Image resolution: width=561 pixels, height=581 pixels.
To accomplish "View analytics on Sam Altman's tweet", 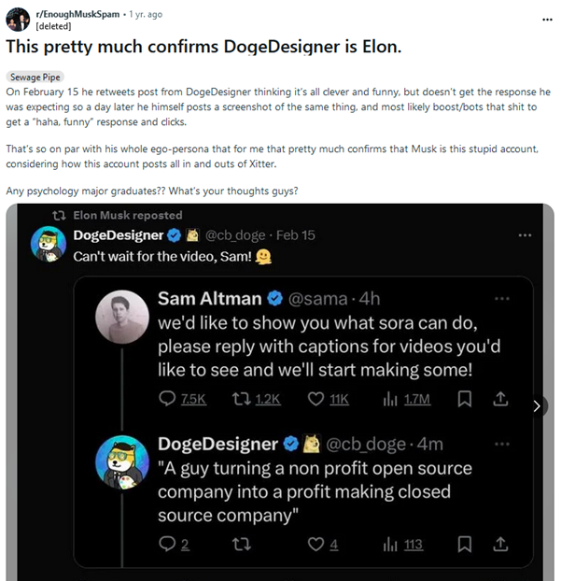I will pyautogui.click(x=390, y=399).
